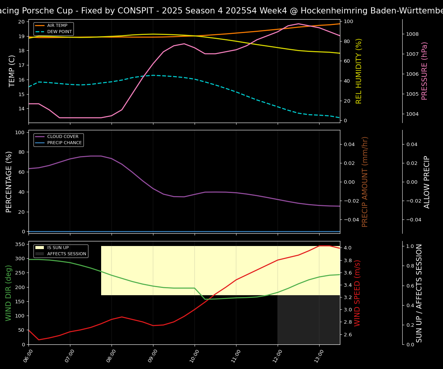Click the dark session-affected shaded region
This screenshot has height=369, width=443.
(308, 320)
